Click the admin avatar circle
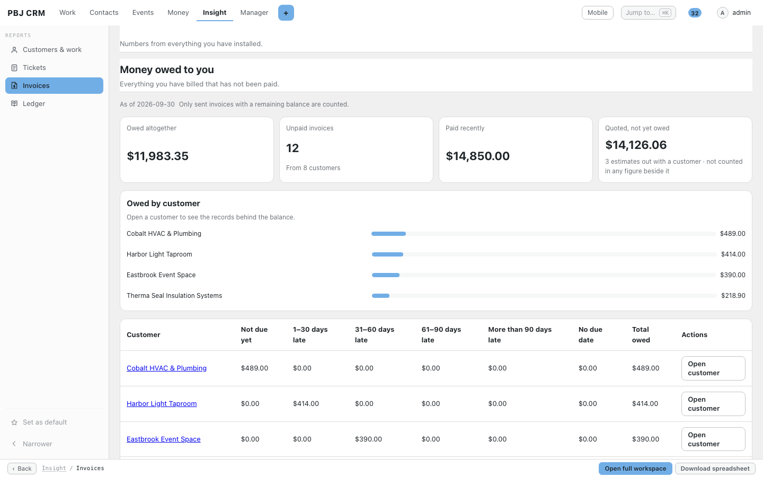Image resolution: width=763 pixels, height=477 pixels. tap(722, 13)
